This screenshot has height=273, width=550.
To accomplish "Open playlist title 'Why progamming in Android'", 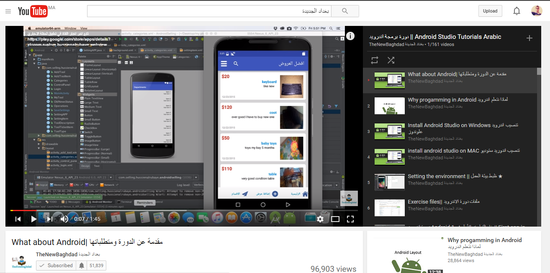I will [x=458, y=100].
